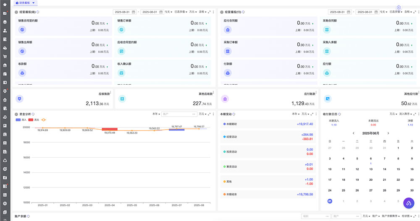Viewport: 420px width, 221px height.
Task: Click the hexagon settings icon at top right
Action: pos(399,8)
